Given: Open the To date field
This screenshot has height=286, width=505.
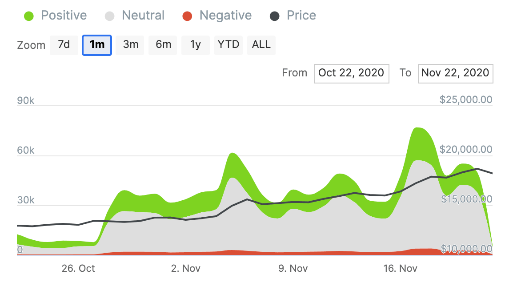Looking at the screenshot, I should click(455, 73).
